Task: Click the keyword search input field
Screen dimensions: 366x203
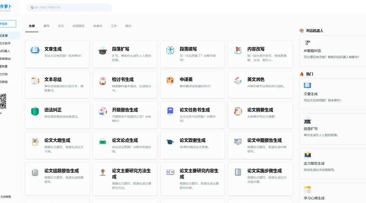Action: pyautogui.click(x=69, y=7)
